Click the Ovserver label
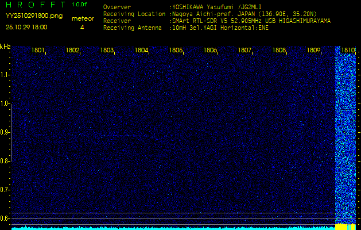 click(x=117, y=7)
